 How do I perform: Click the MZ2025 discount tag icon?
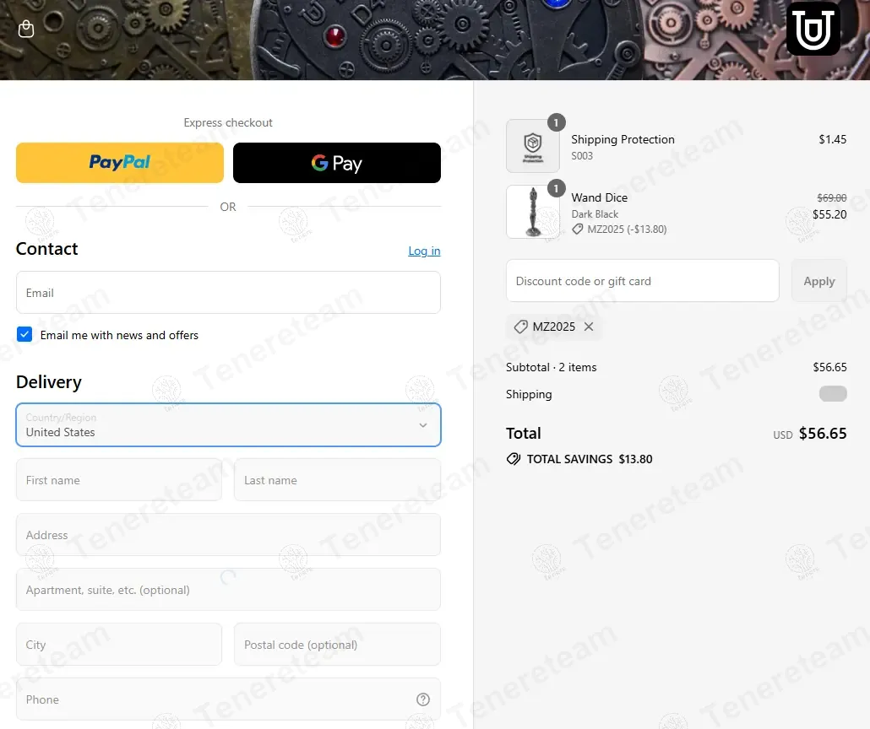(520, 327)
